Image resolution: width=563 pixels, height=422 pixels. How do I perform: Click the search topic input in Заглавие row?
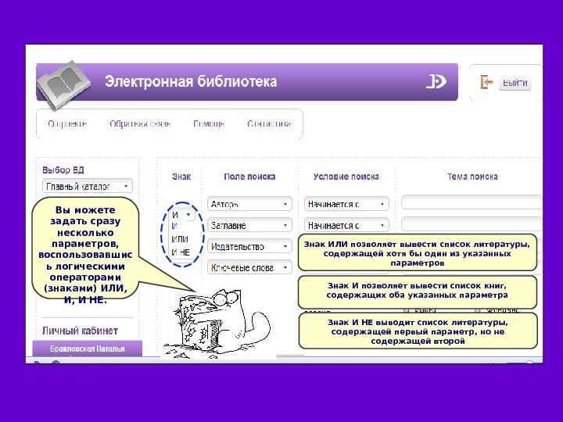[x=472, y=224]
